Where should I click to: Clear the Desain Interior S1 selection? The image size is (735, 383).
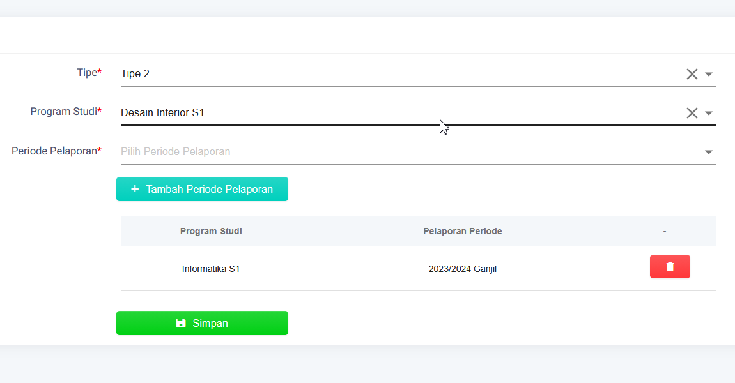[692, 113]
